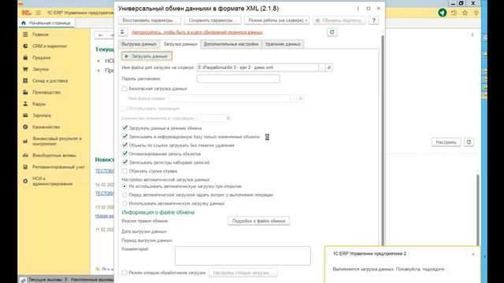Open favorites star icon in the header
Screen dimensions: 504x283
pyautogui.click(x=465, y=13)
